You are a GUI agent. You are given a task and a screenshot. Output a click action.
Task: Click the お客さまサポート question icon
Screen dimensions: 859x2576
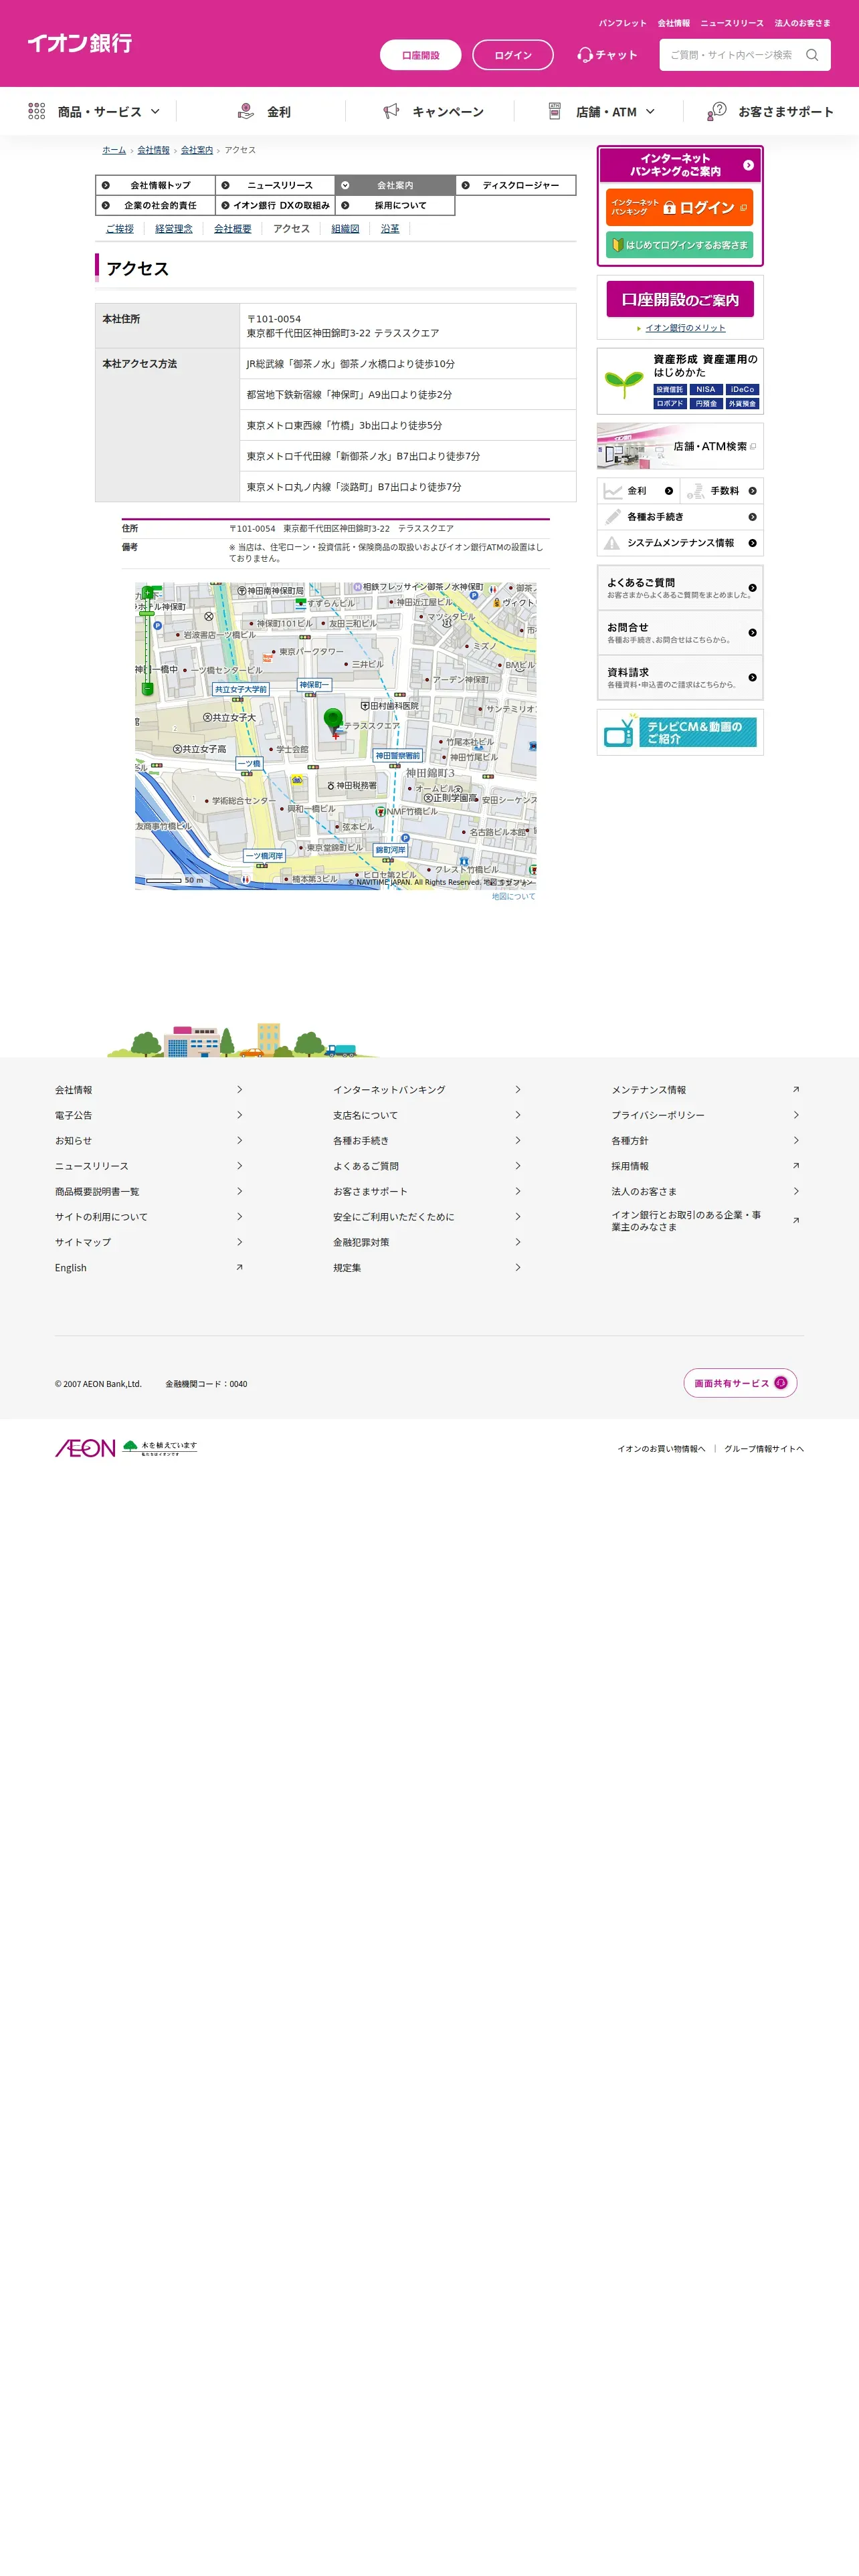click(716, 111)
